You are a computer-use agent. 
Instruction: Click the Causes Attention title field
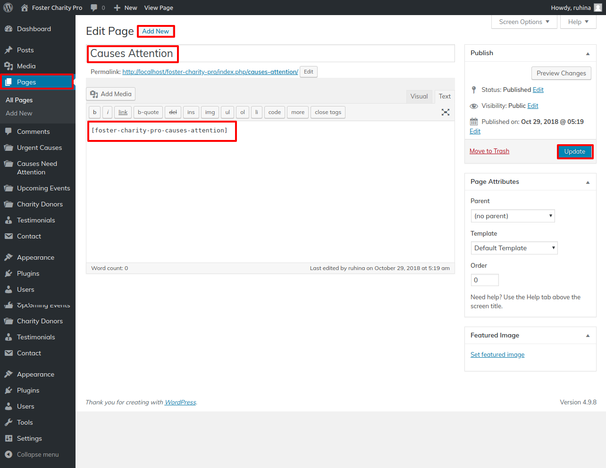(x=270, y=53)
